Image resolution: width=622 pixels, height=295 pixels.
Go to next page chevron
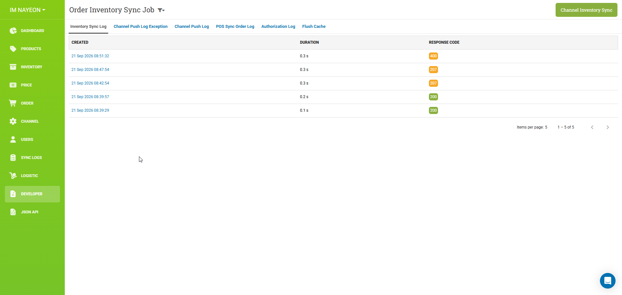pos(608,127)
